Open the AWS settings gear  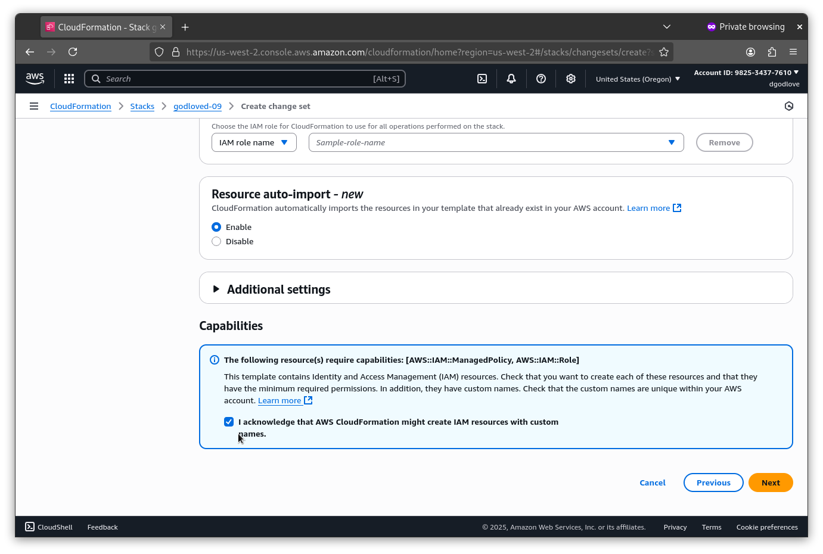point(571,79)
